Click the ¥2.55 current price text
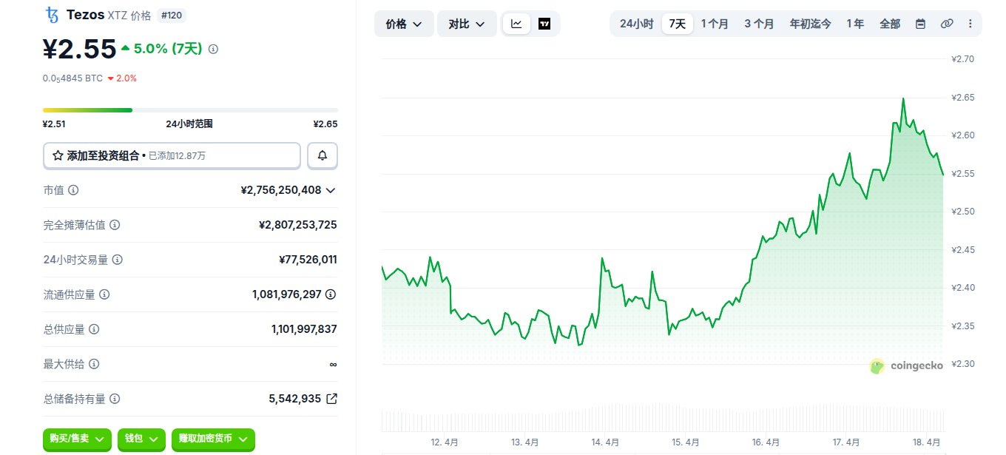The image size is (1006, 455). click(x=80, y=49)
